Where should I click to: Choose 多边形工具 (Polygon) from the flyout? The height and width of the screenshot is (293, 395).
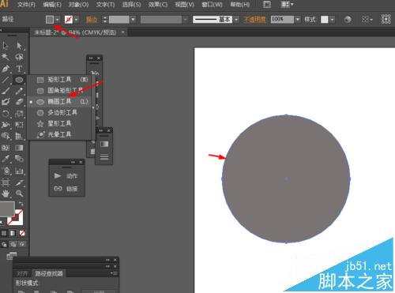(x=60, y=112)
